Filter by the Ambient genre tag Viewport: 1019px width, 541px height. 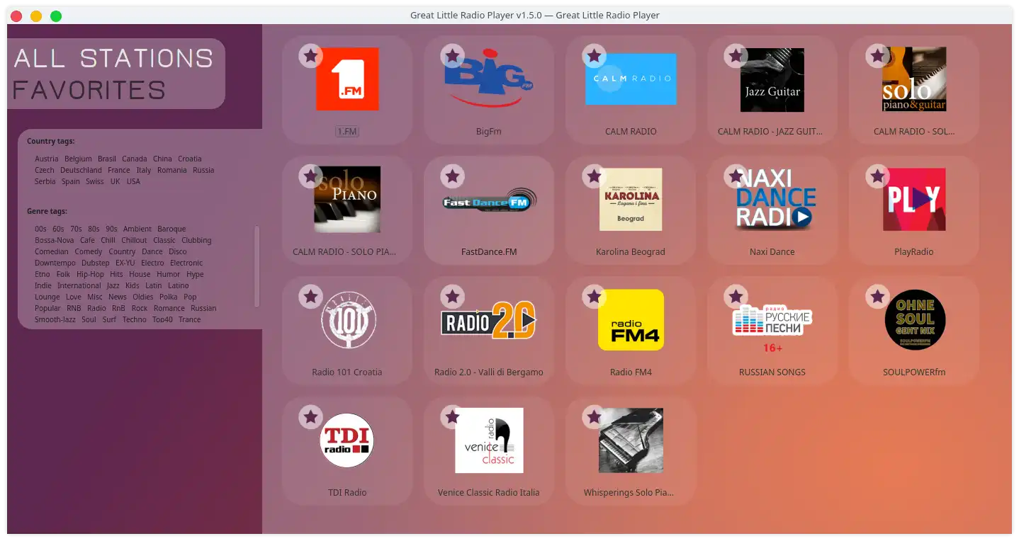(137, 229)
